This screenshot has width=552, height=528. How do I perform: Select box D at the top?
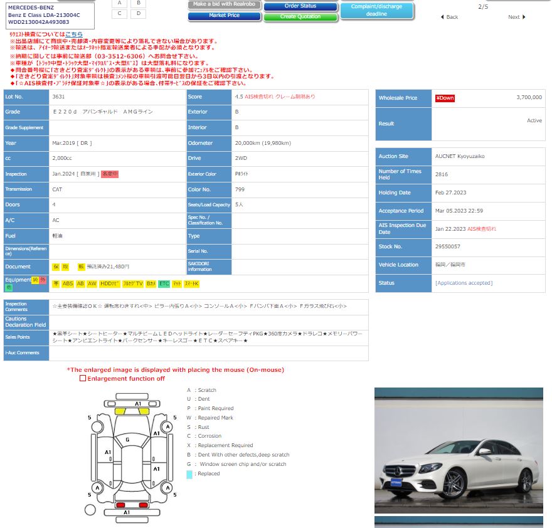point(138,13)
